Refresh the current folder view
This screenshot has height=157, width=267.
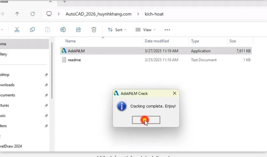click(x=33, y=14)
